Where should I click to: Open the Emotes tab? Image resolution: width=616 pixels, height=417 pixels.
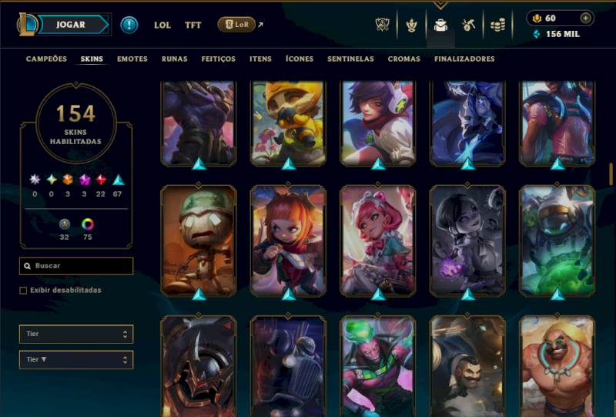click(132, 59)
